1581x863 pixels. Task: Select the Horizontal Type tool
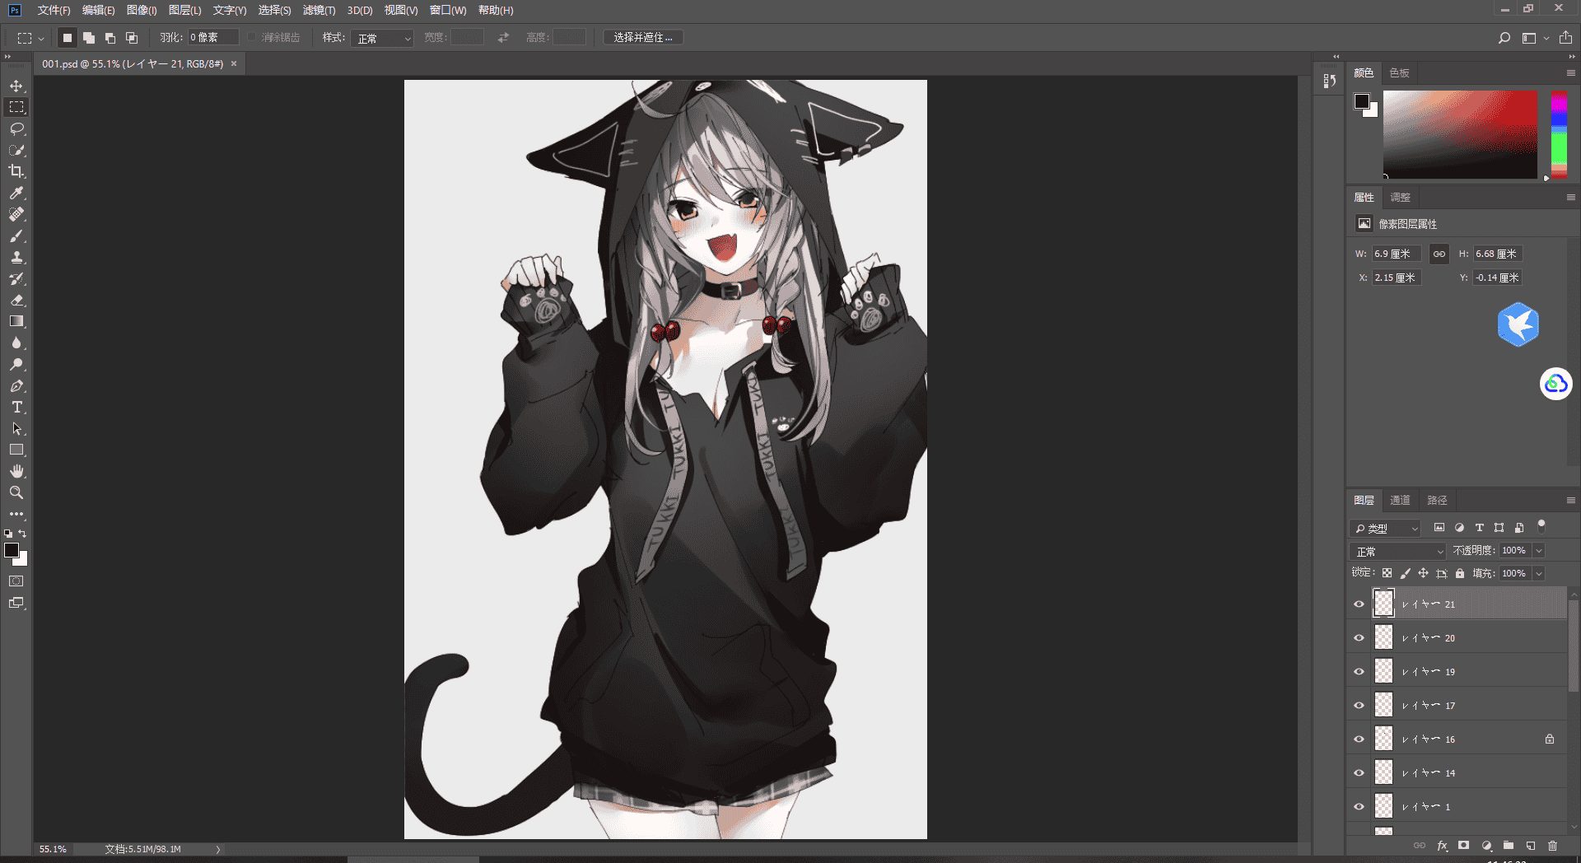coord(16,407)
